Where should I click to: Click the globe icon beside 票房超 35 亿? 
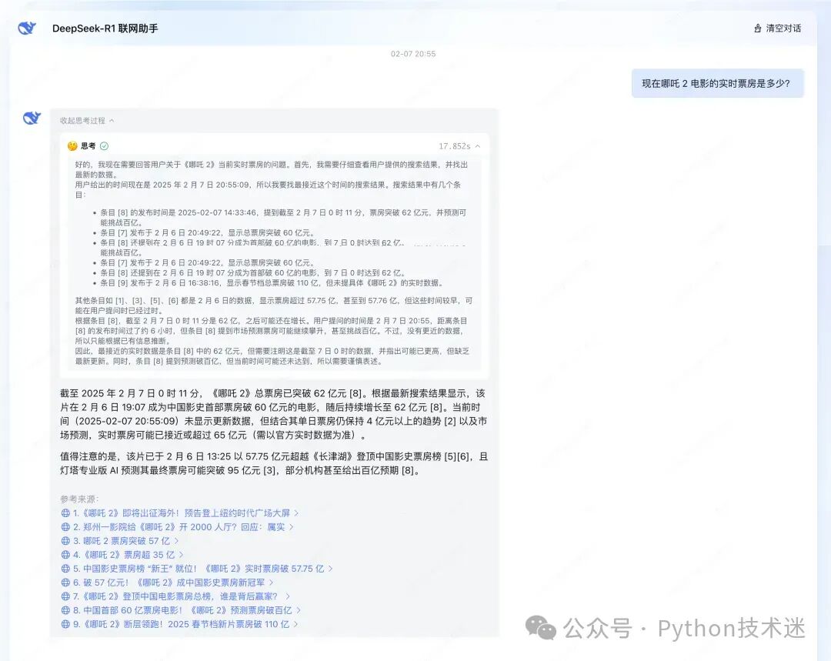65,555
